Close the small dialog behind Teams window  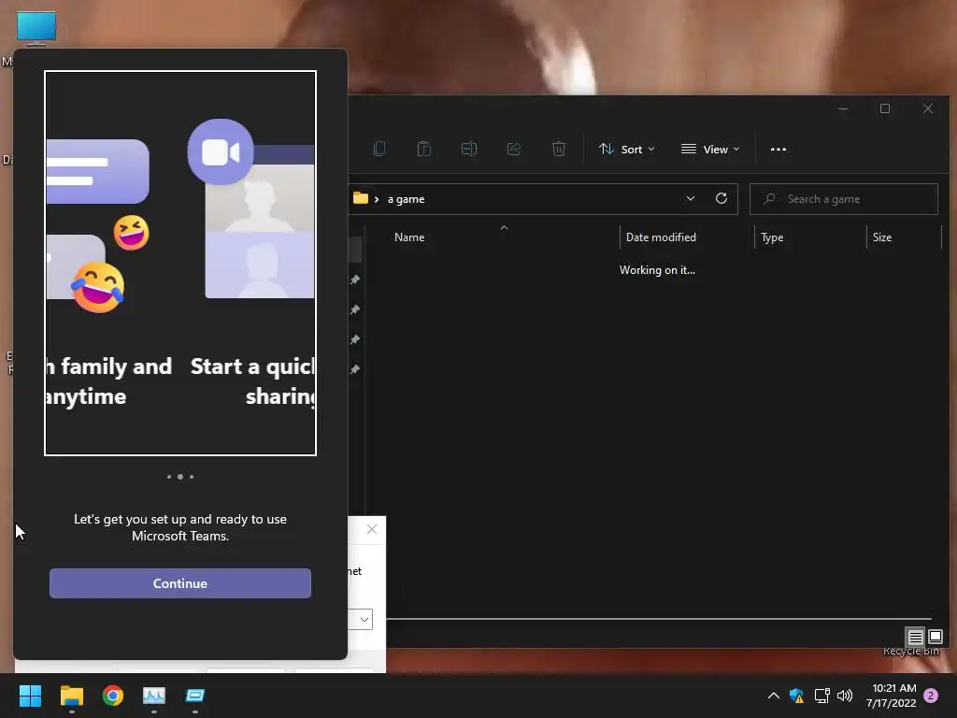372,529
